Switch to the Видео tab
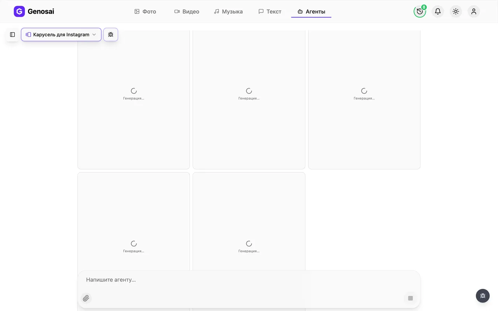The image size is (498, 311). 187,12
